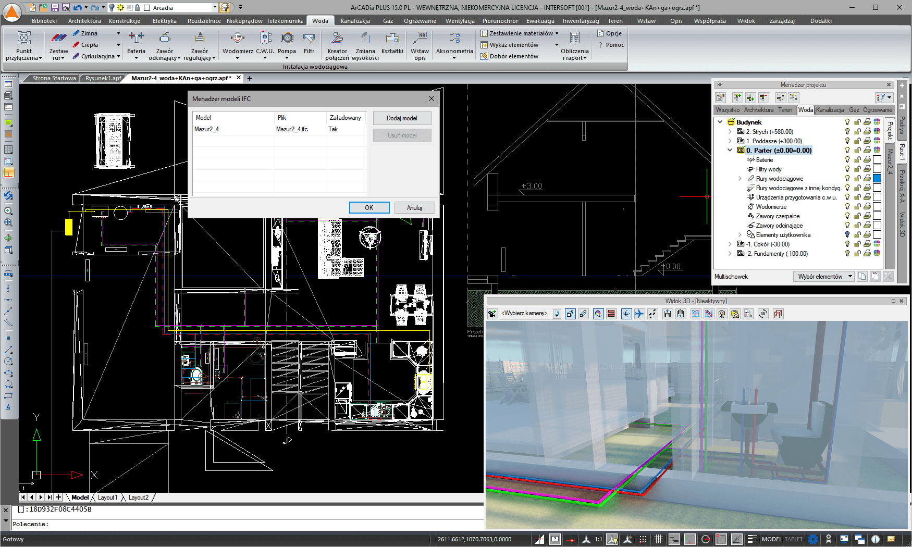912x547 pixels.
Task: Expand Rury wodociągowe tree node
Action: (740, 179)
